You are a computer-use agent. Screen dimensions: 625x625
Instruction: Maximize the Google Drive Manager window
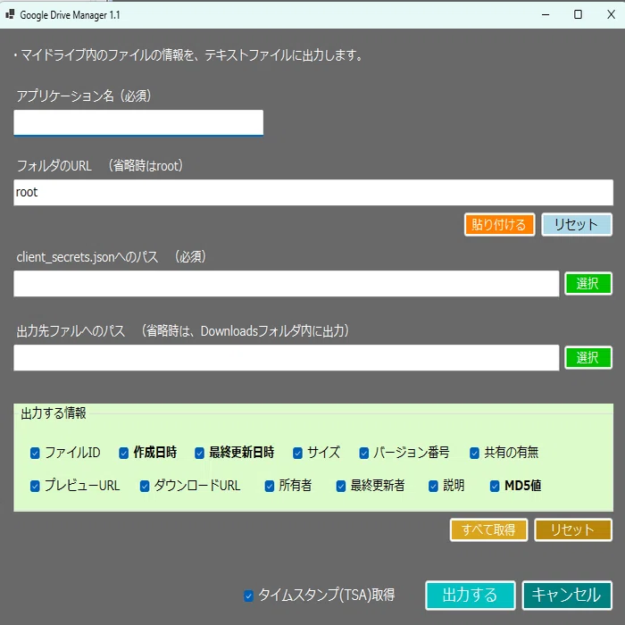coord(578,15)
